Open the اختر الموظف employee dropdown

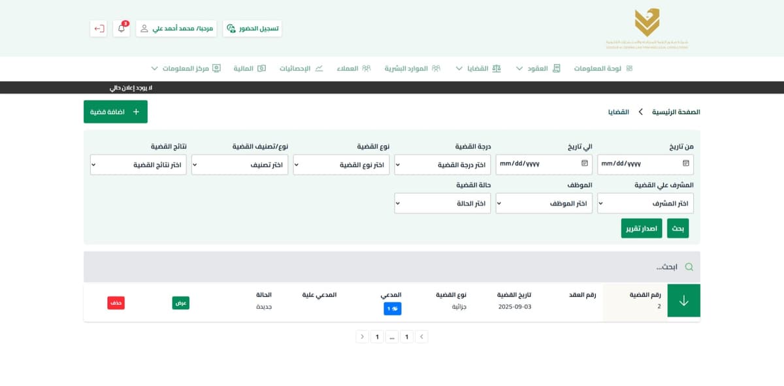pos(544,203)
